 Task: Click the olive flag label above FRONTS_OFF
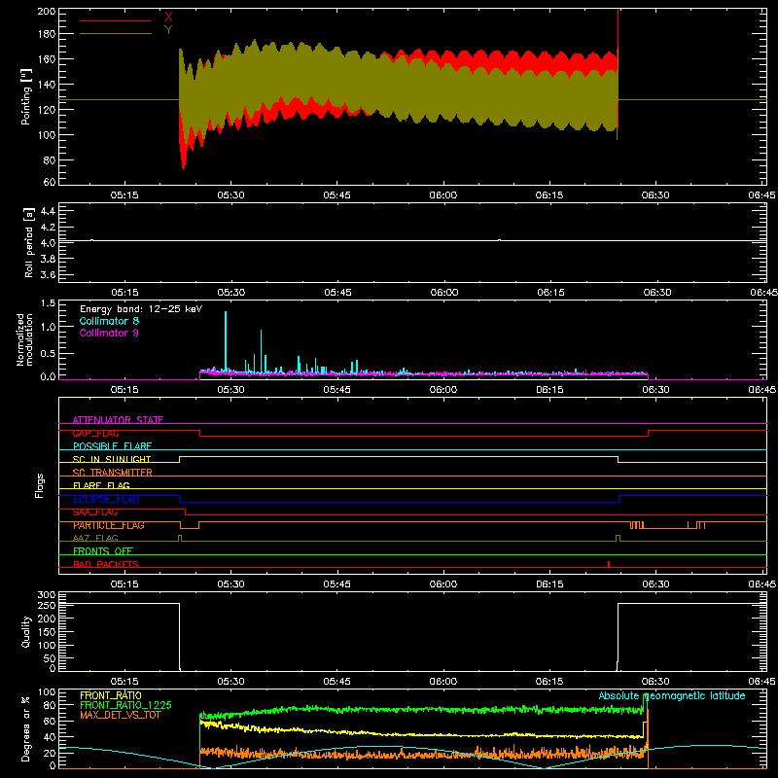(x=95, y=538)
